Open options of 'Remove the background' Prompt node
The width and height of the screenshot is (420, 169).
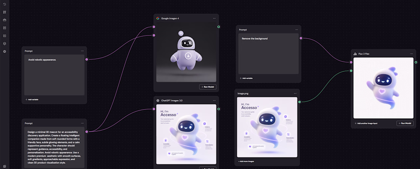click(x=297, y=30)
